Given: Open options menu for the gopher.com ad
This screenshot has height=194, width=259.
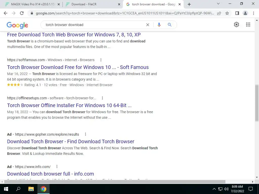Looking at the screenshot, I should click(85, 134).
